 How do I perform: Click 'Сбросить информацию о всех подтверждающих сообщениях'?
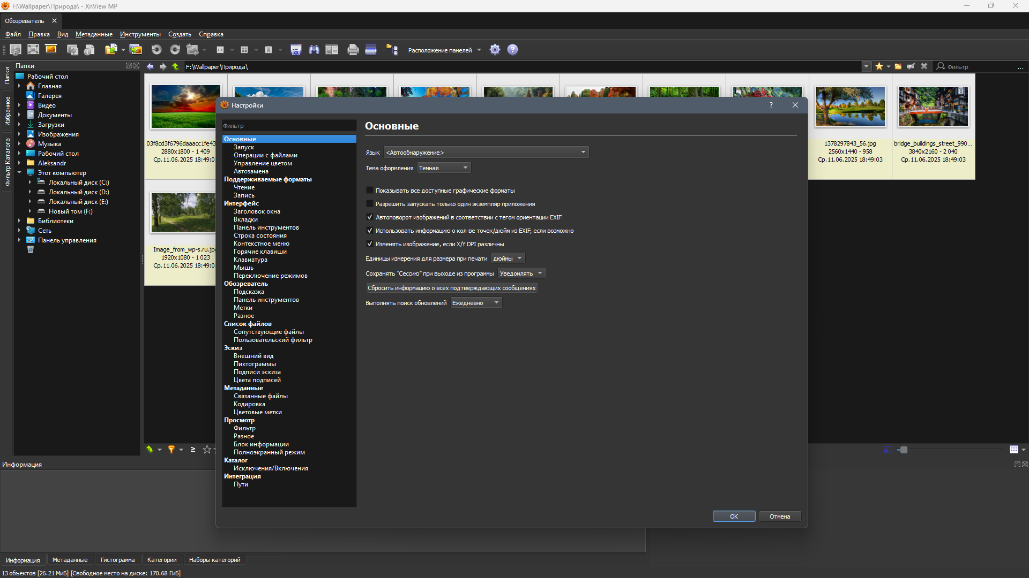click(x=451, y=288)
